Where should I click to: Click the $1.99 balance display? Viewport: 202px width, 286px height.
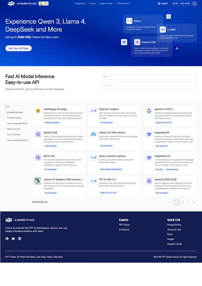pos(175,4)
